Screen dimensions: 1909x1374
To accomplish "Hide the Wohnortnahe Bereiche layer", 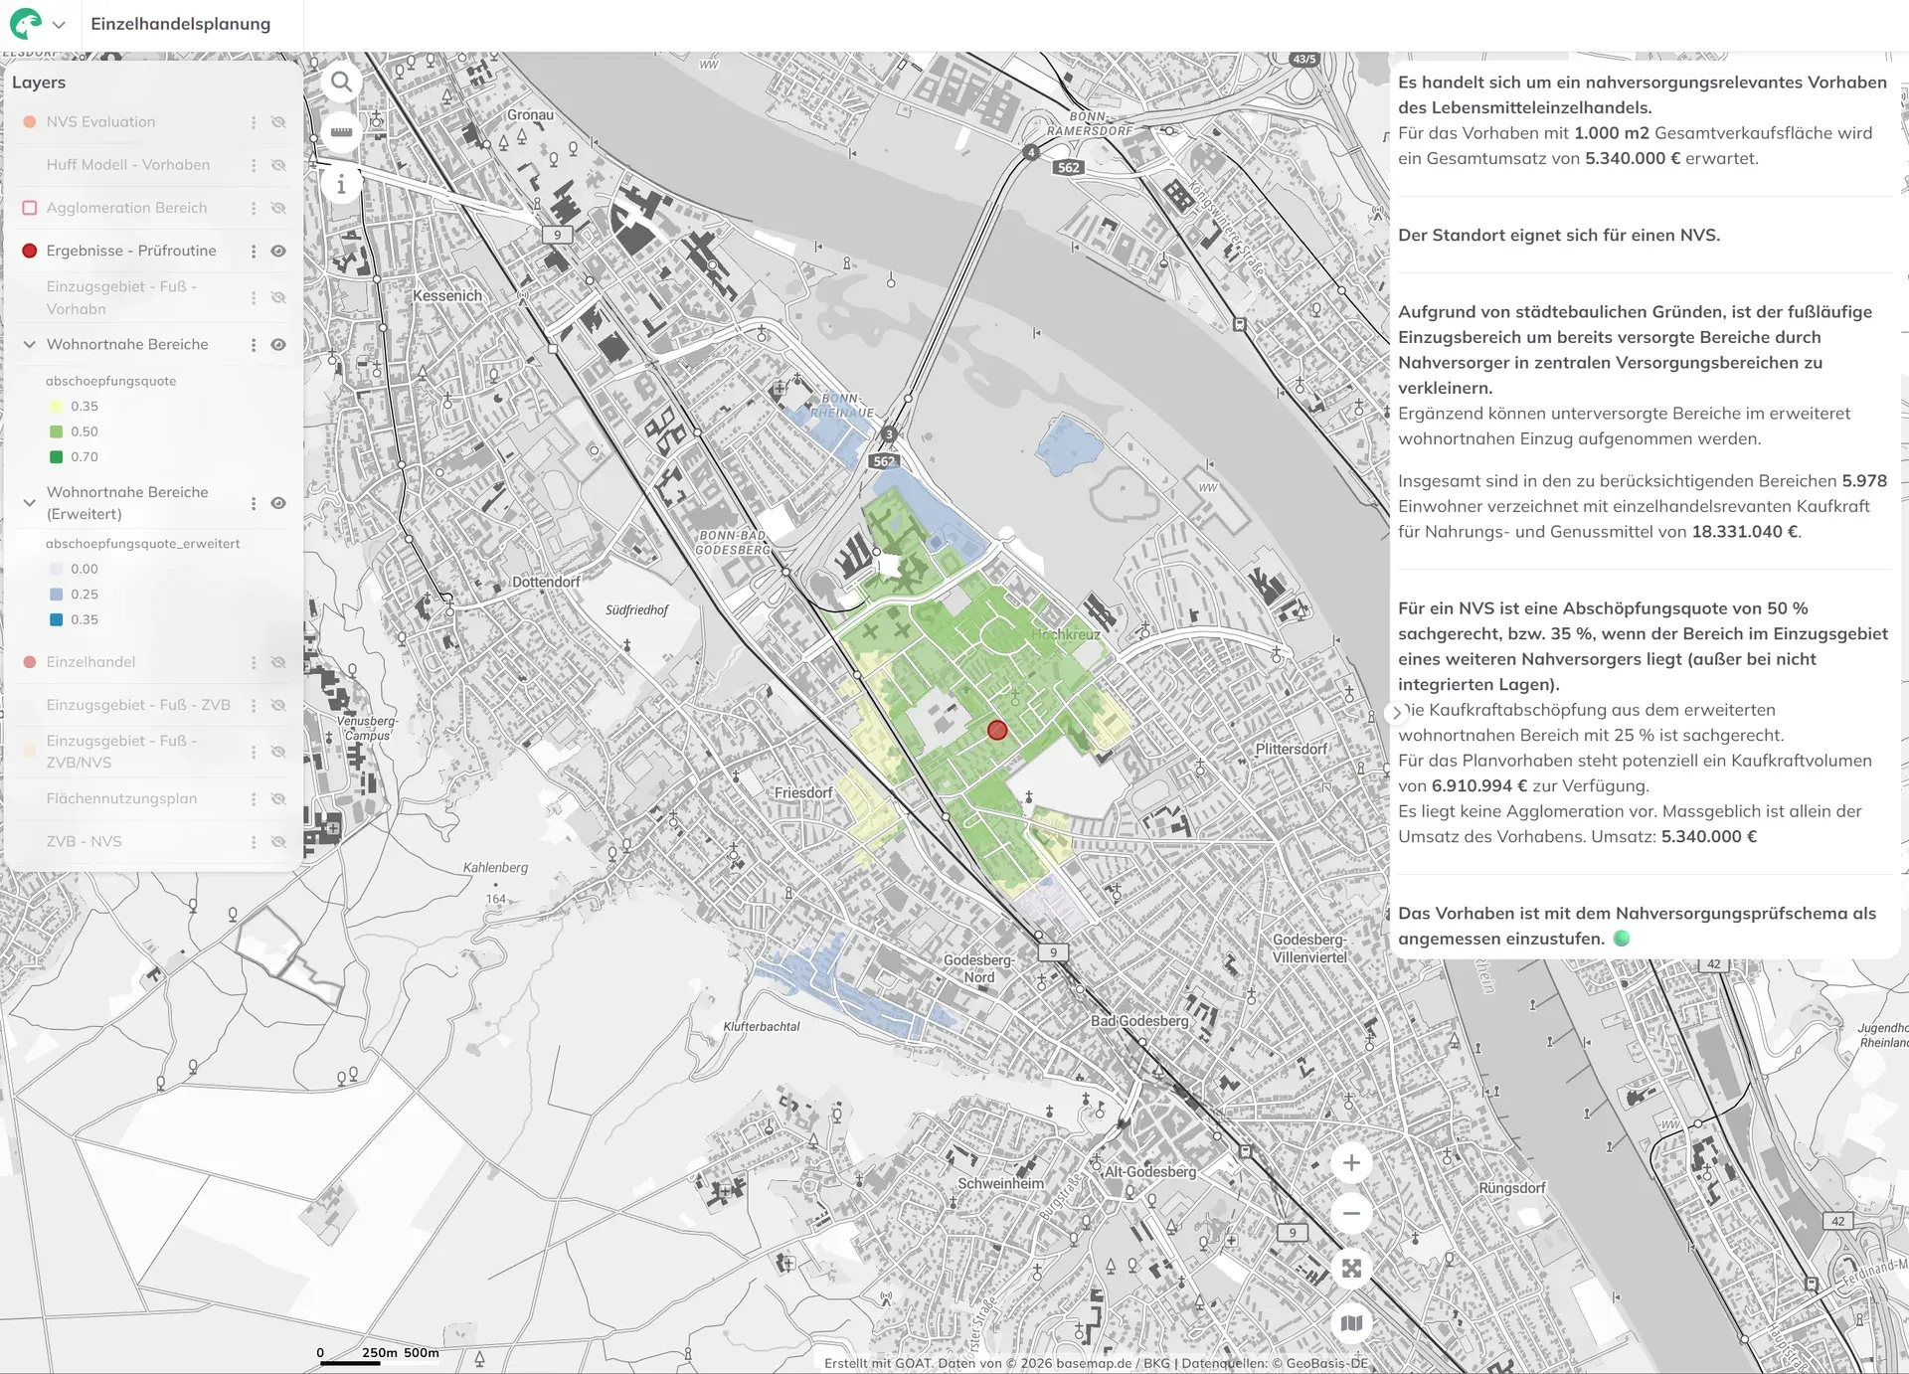I will point(278,345).
